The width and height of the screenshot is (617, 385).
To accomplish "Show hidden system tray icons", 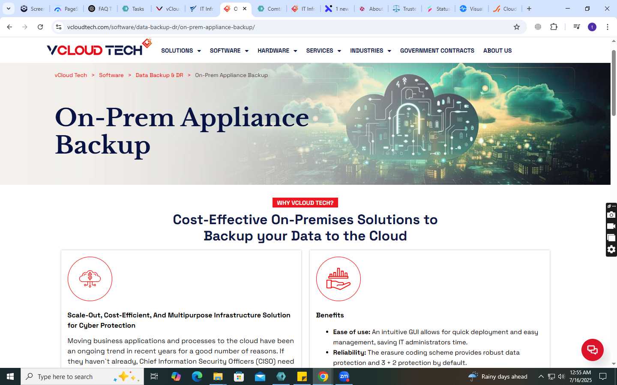I will [x=541, y=376].
